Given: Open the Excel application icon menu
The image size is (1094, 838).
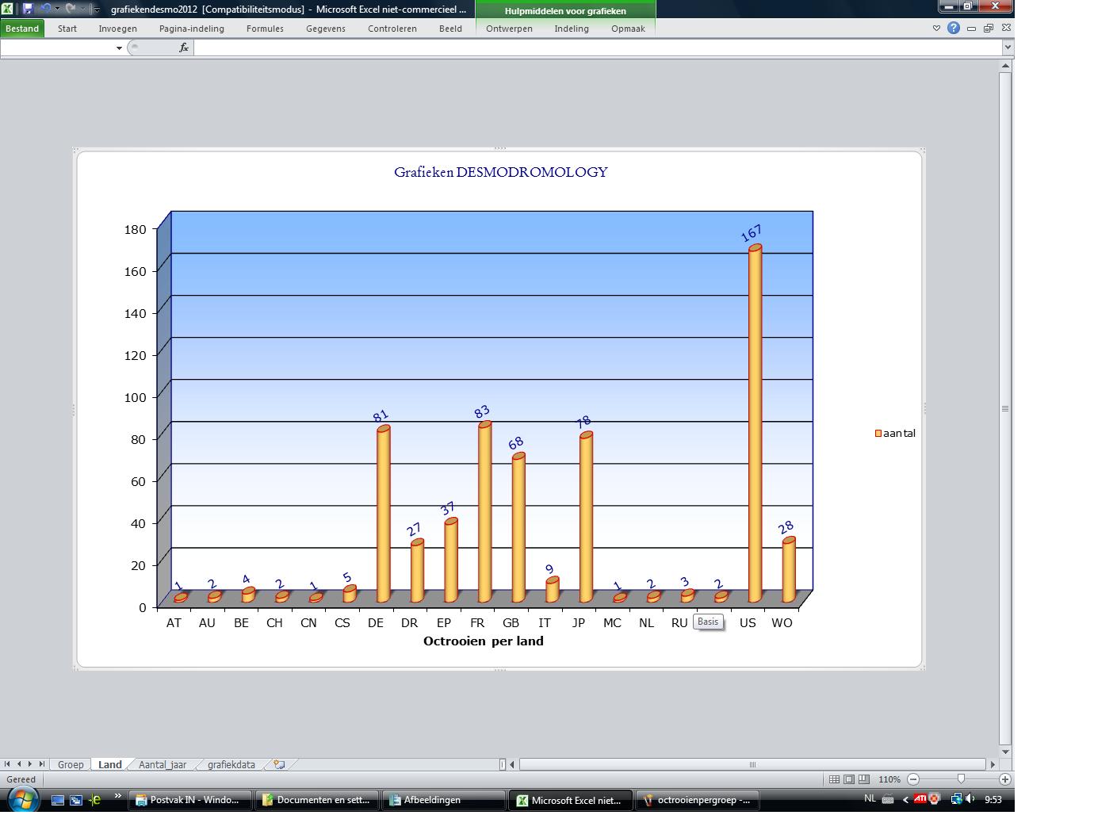Looking at the screenshot, I should click(7, 8).
